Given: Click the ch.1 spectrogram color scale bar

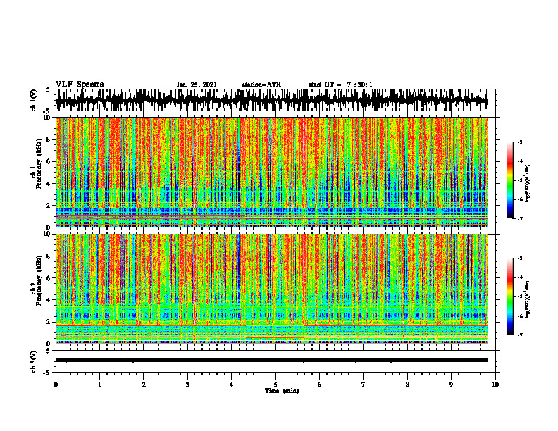Looking at the screenshot, I should (510, 180).
